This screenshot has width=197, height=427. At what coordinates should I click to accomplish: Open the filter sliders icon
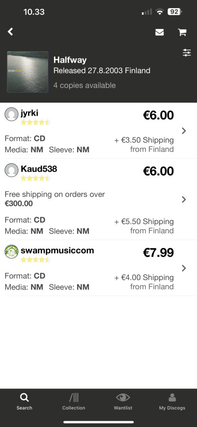(x=187, y=53)
